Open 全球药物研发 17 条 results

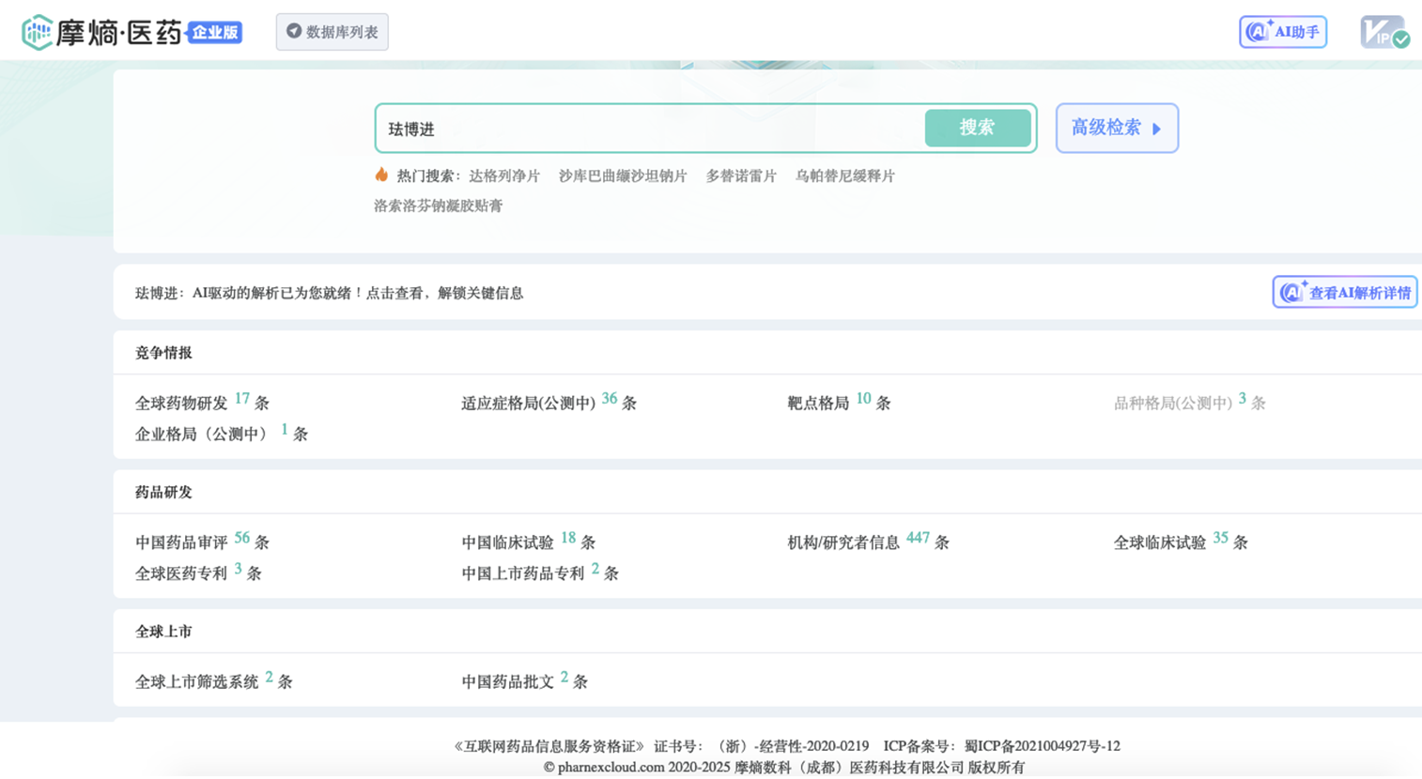tap(202, 402)
